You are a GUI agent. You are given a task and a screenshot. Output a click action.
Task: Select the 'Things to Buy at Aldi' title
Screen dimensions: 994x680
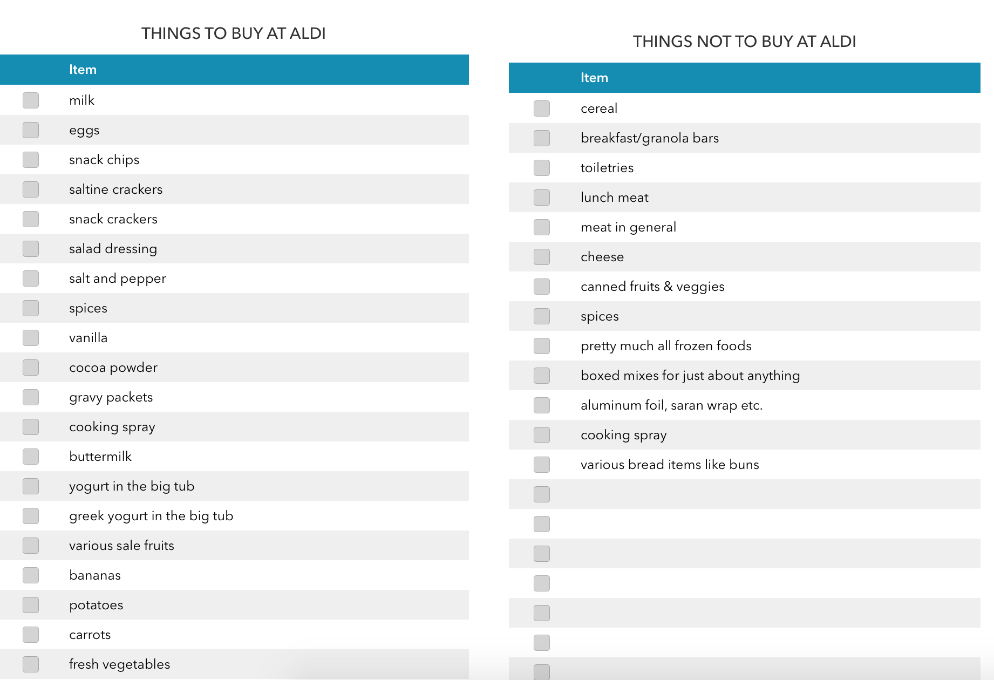pos(233,33)
